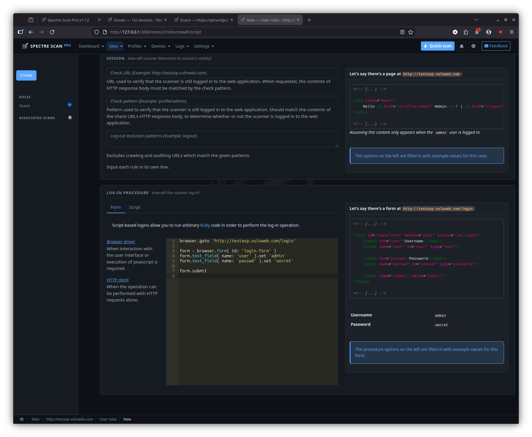This screenshot has height=437, width=532.
Task: Expand the Profiles dropdown menu
Action: 137,46
